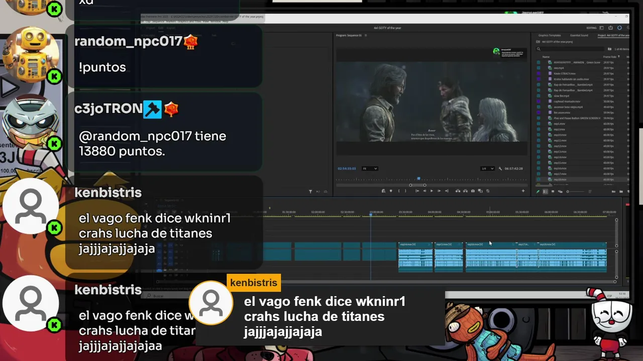Open the EDITING workspace selector

[x=591, y=28]
